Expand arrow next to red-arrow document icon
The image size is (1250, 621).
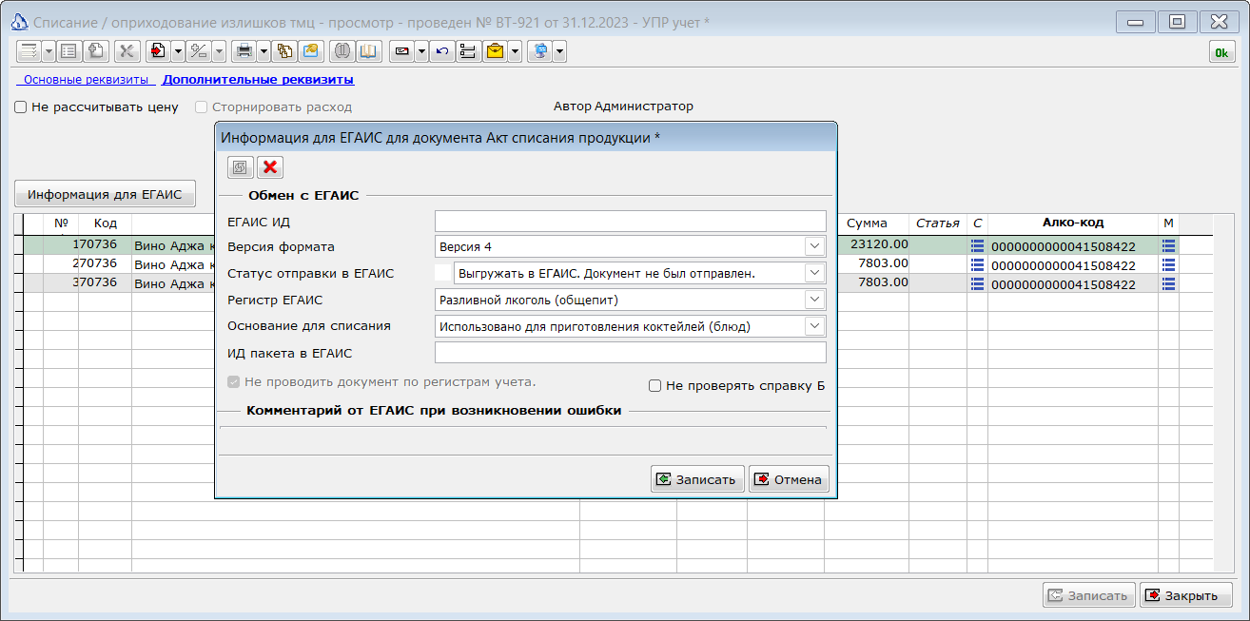[178, 51]
